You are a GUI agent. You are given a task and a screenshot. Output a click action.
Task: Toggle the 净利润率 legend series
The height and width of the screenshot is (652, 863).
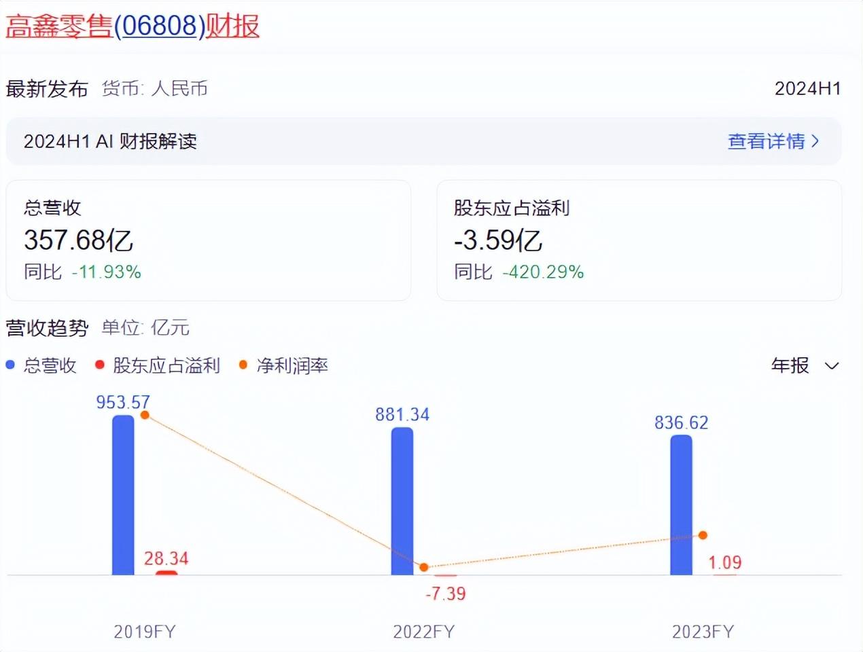[x=283, y=365]
